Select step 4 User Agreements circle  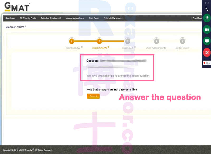click(156, 41)
